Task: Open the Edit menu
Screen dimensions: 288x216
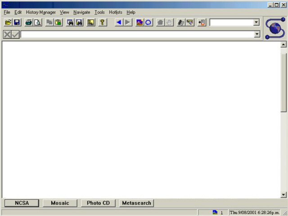Action: (18, 12)
